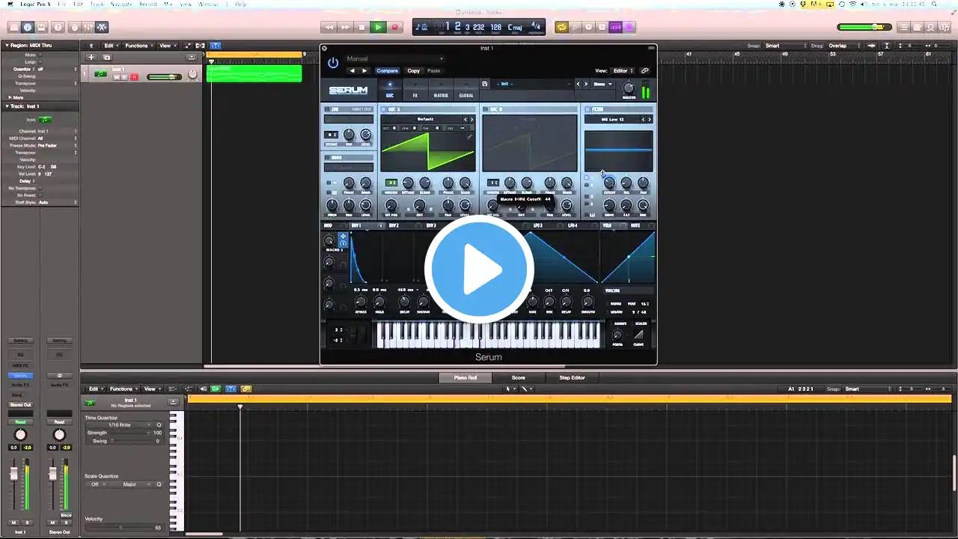Edit OSC A wavetable with the pencil icon
Screen dimensions: 958x539
pyautogui.click(x=469, y=136)
